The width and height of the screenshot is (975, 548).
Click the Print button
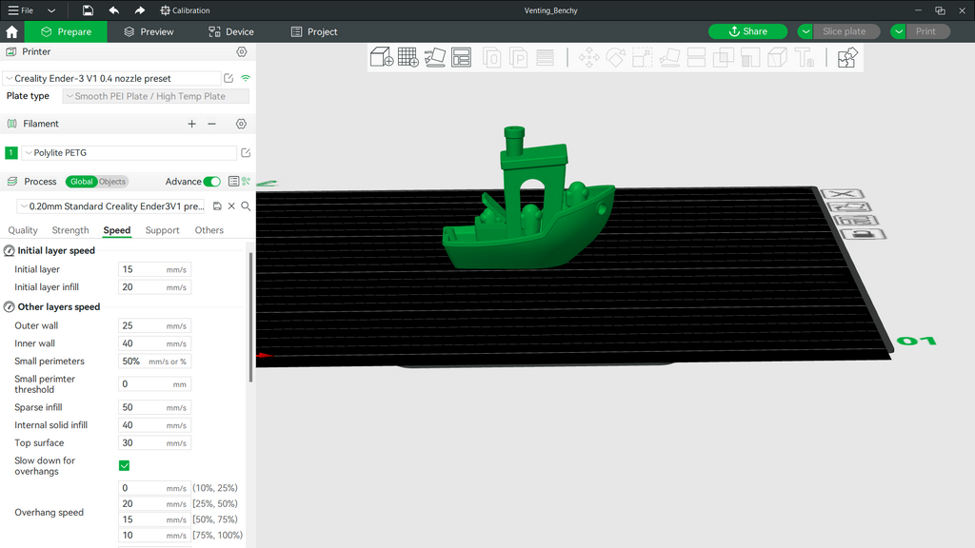point(925,31)
